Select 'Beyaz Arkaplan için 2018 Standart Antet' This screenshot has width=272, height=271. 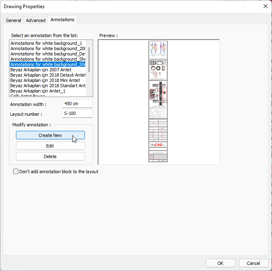coord(48,86)
